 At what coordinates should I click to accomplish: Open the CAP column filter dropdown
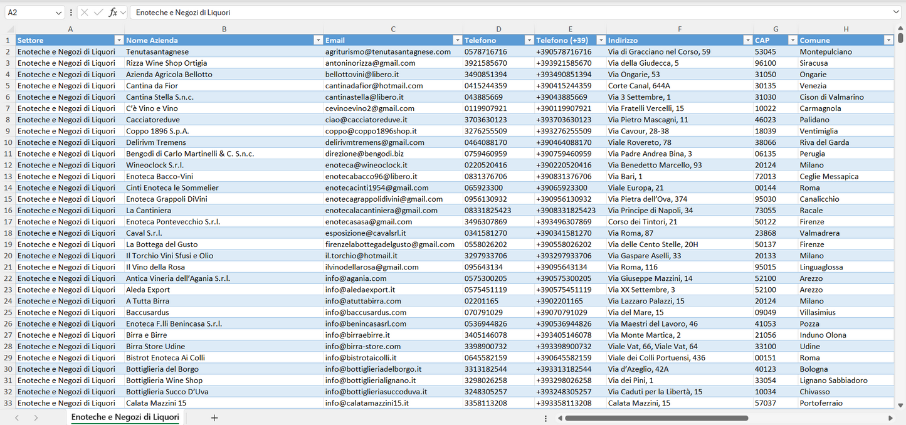coord(793,40)
